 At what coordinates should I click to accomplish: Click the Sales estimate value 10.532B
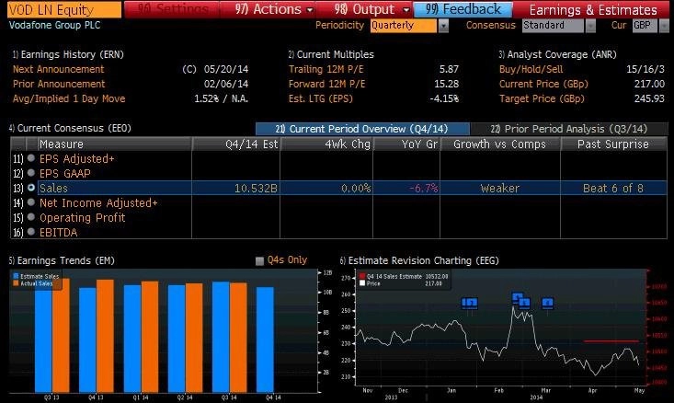pos(256,189)
